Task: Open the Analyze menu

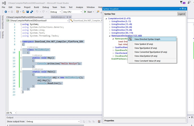Action: pos(79,7)
